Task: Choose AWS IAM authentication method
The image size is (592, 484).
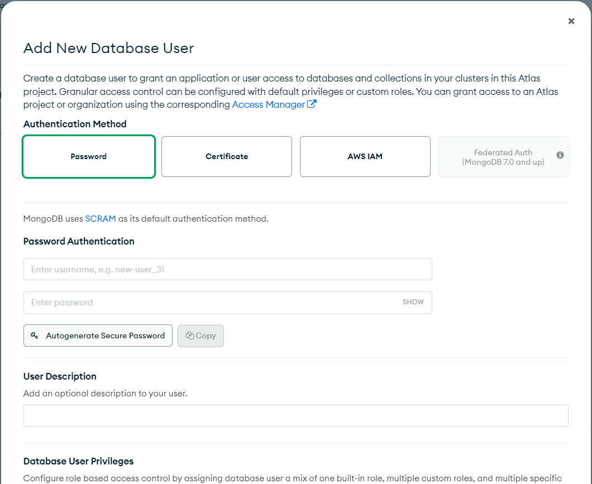Action: (365, 156)
